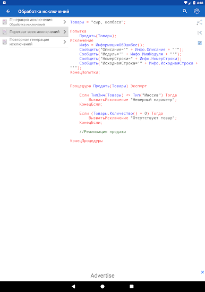Tap the back arrow in header
The width and height of the screenshot is (205, 292).
[x=8, y=11]
